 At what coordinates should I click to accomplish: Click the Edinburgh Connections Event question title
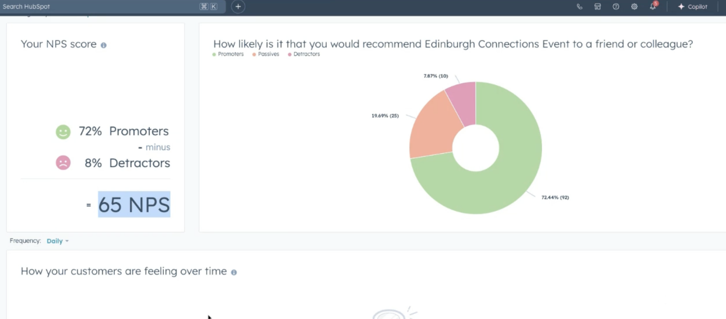click(453, 44)
